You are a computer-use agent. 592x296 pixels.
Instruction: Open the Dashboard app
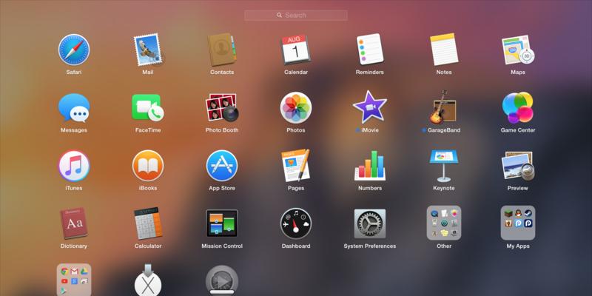click(296, 223)
